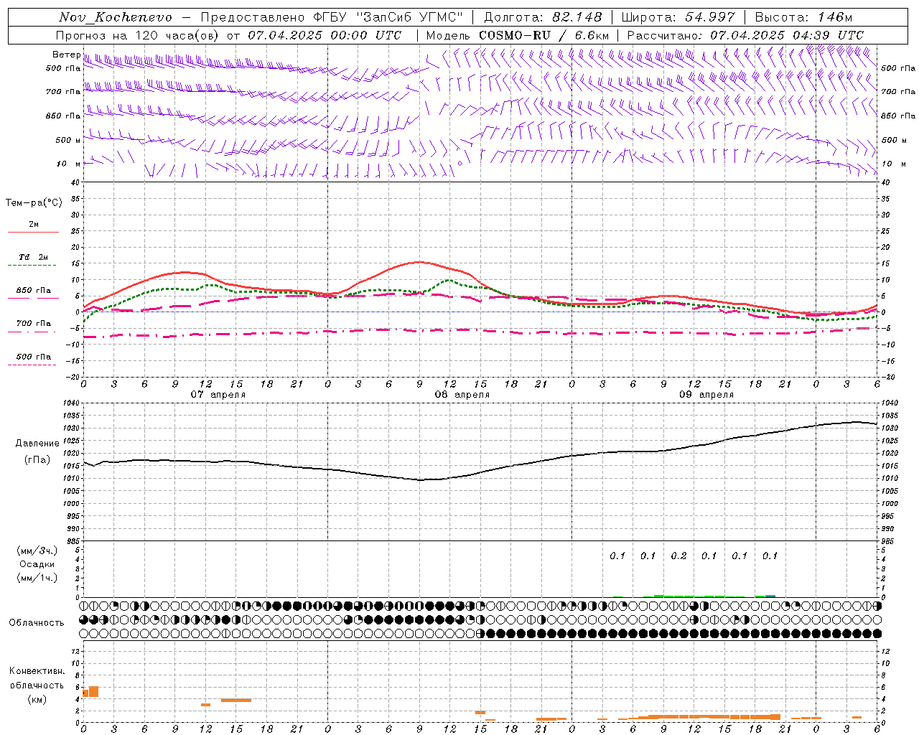Click the red solid line sample under '2м'

33,233
